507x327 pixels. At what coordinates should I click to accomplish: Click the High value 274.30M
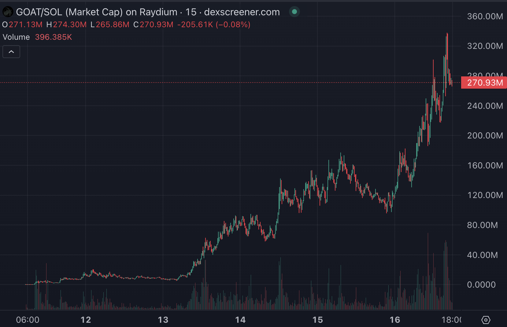point(70,24)
